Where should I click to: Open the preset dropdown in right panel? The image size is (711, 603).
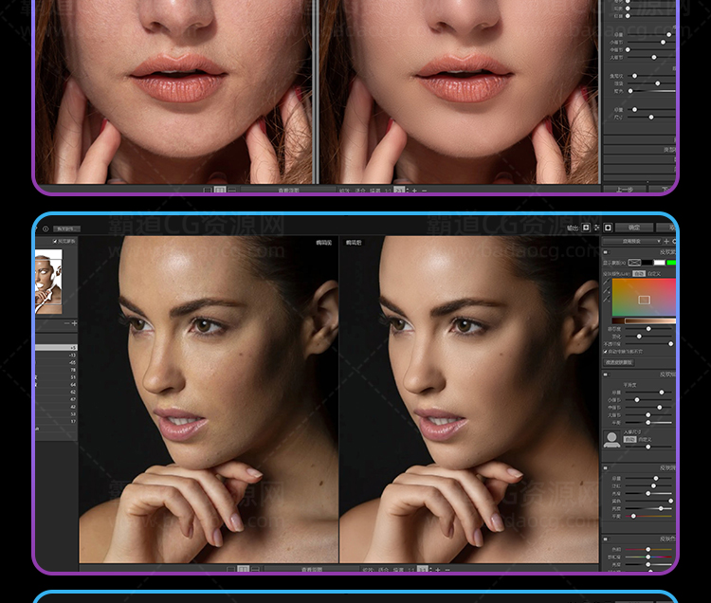click(x=631, y=241)
